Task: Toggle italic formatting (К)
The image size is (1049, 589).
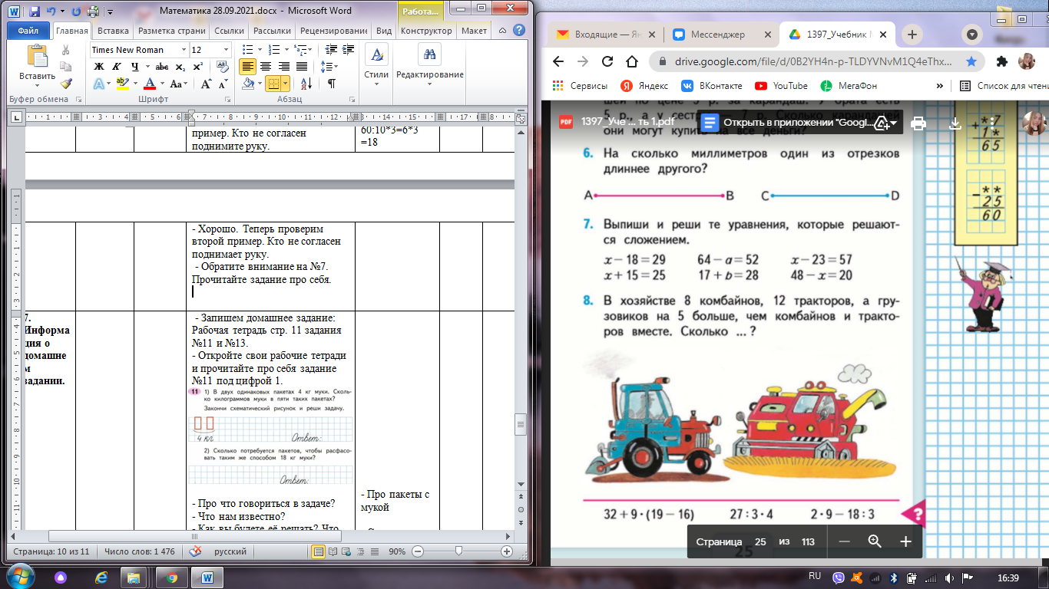Action: pos(115,67)
